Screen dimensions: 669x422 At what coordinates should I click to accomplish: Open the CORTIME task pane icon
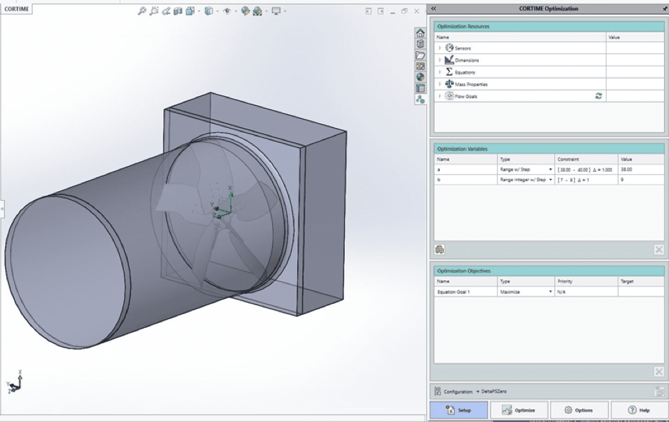point(420,100)
